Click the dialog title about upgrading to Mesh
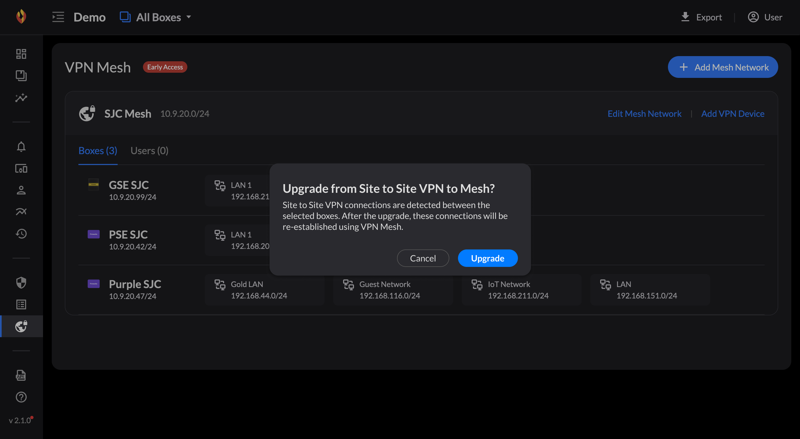 [389, 188]
